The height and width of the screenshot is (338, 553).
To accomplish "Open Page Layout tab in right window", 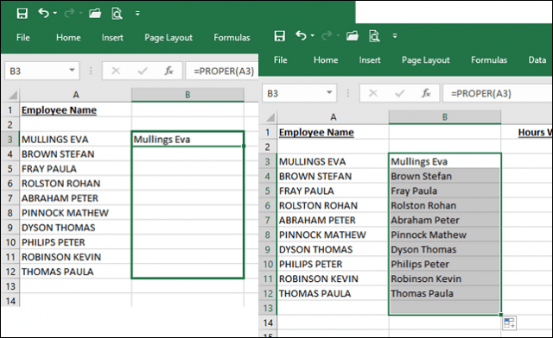I will 426,60.
